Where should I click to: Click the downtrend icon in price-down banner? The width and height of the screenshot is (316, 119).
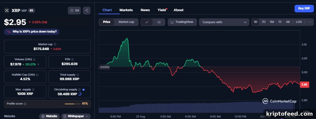8,32
